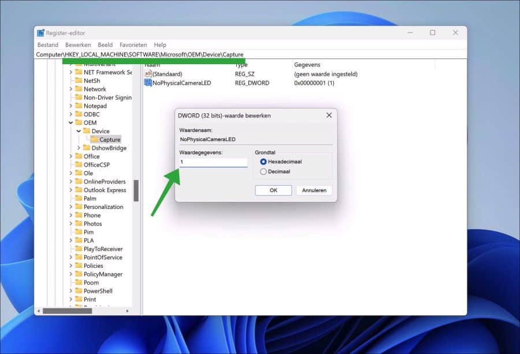The height and width of the screenshot is (354, 520).
Task: Expand the DshowBridge tree node
Action: (x=79, y=147)
